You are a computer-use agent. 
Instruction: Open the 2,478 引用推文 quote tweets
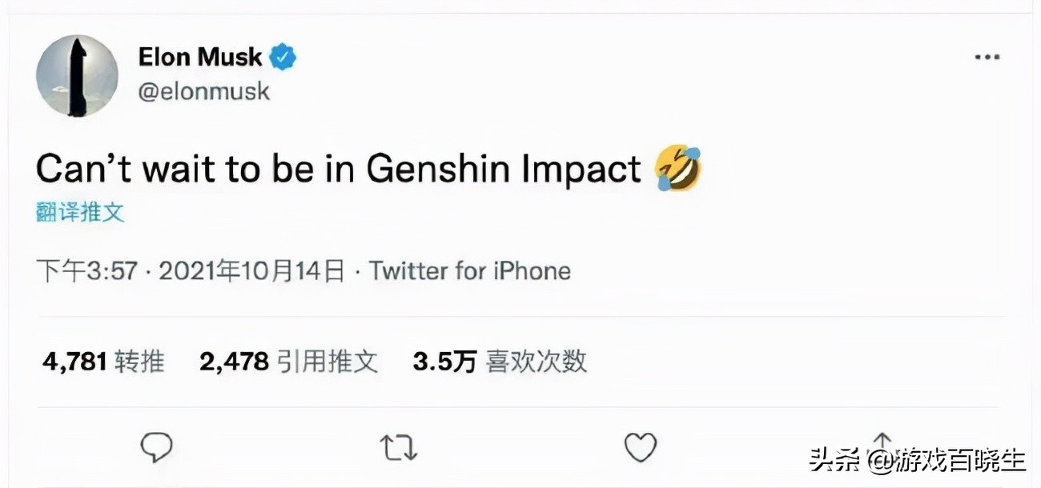click(x=288, y=362)
